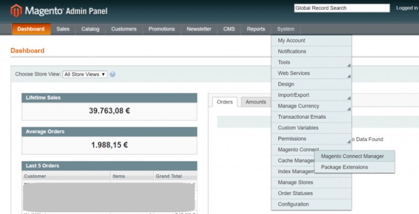Select Order Statuses menu entry

pyautogui.click(x=311, y=194)
